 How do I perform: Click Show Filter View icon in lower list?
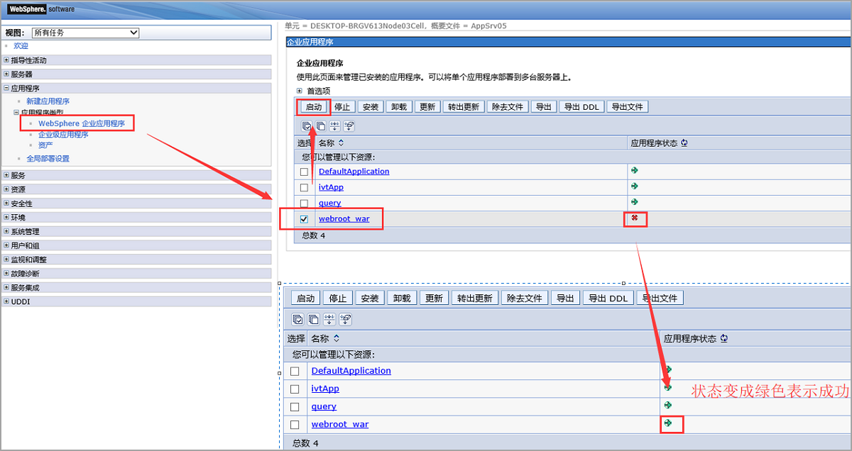(x=329, y=319)
